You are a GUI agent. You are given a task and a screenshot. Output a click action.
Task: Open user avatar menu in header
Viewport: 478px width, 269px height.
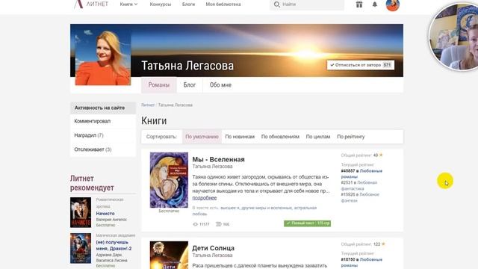[393, 4]
